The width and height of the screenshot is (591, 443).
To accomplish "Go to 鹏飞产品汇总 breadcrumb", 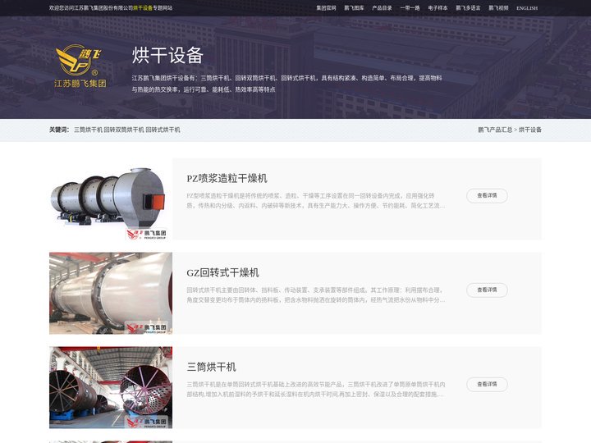I will (495, 130).
